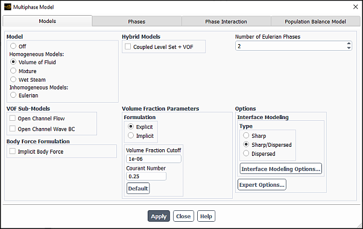Click the Apply button
The width and height of the screenshot is (363, 229).
pos(159,216)
